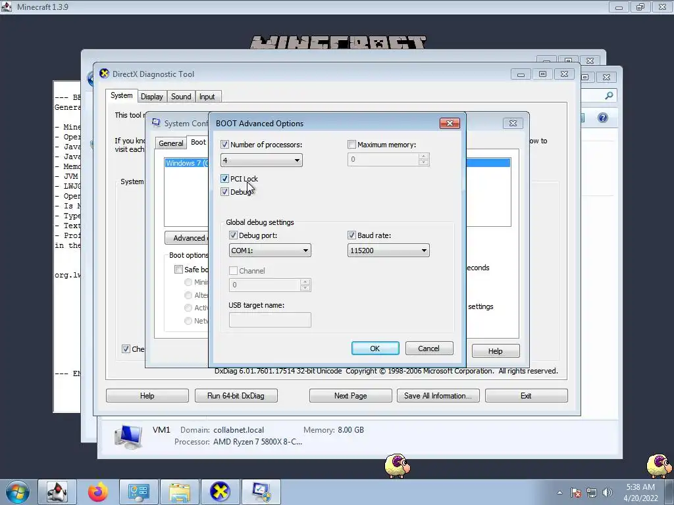Click the USB target name field
Viewport: 674px width, 505px height.
(270, 320)
